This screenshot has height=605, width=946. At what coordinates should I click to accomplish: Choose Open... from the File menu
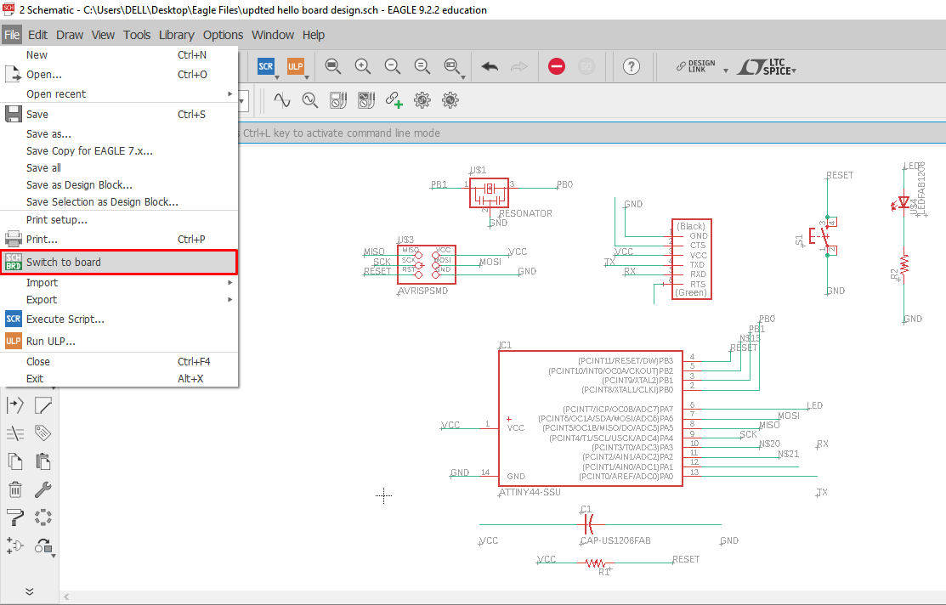pyautogui.click(x=120, y=74)
